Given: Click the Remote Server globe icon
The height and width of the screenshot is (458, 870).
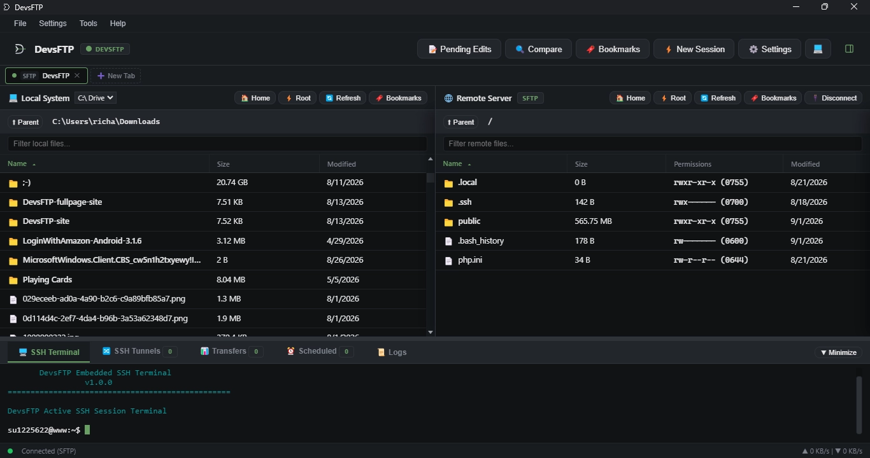Looking at the screenshot, I should 448,98.
